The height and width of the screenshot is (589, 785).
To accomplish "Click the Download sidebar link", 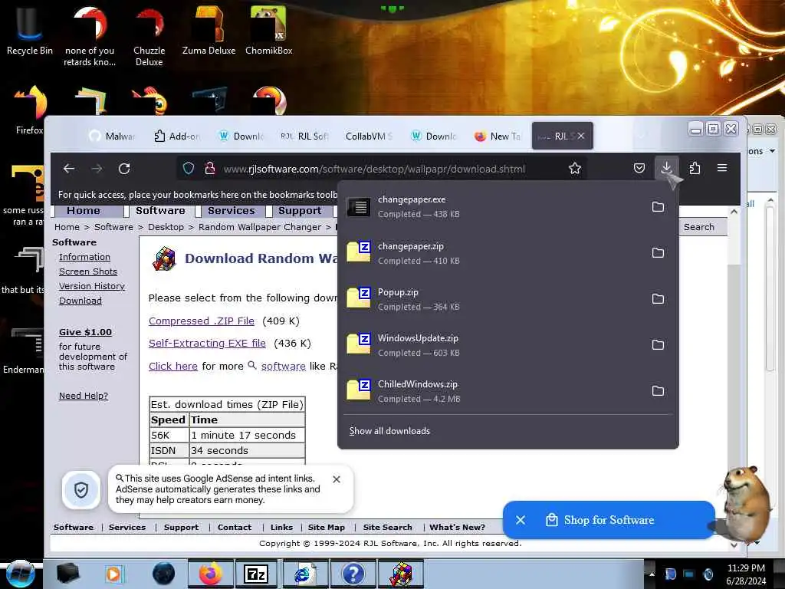I will (80, 301).
